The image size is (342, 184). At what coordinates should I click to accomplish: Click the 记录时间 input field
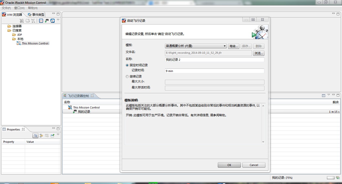215,71
